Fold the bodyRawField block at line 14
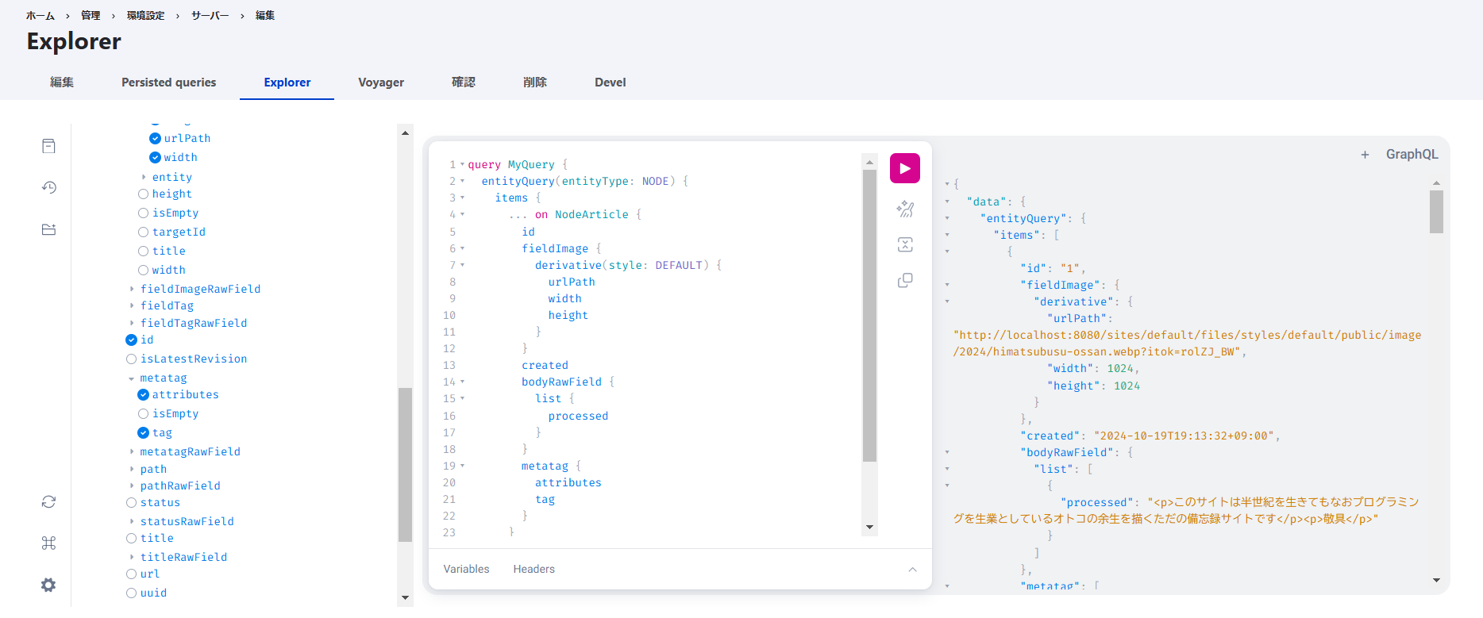 click(462, 382)
